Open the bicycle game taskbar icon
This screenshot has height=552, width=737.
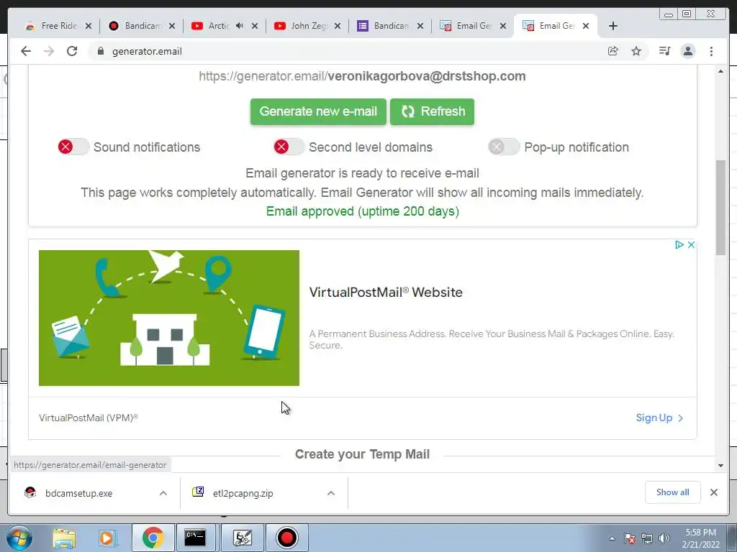[243, 538]
